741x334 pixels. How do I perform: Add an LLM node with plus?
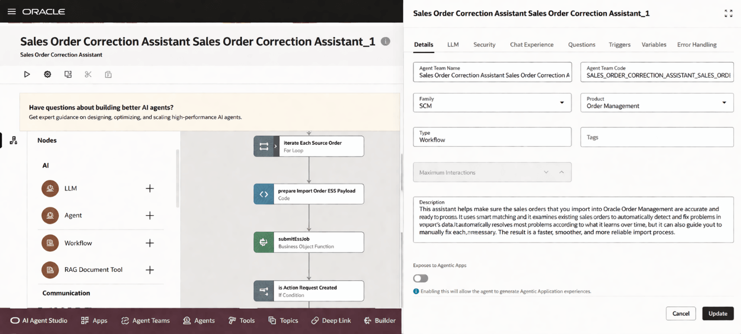(150, 188)
